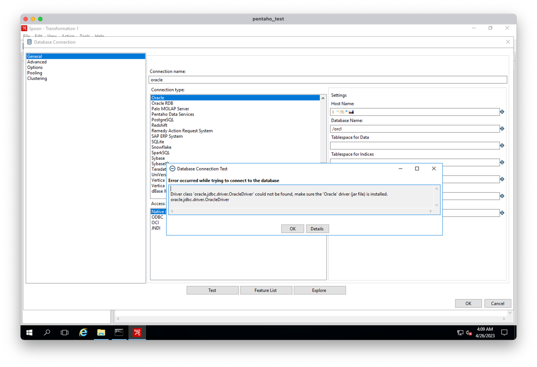The height and width of the screenshot is (367, 537).
Task: Close the Database Connection Test dialog
Action: tap(434, 169)
